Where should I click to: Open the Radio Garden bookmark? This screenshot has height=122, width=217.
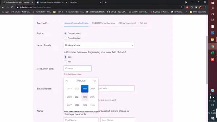click(x=75, y=12)
